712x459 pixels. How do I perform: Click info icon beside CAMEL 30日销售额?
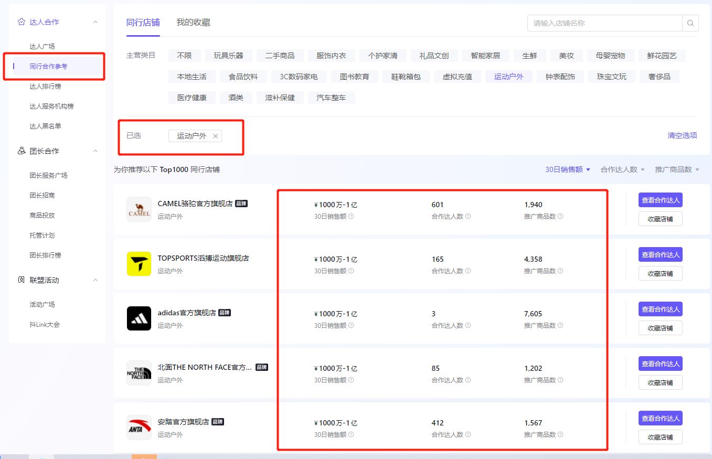click(351, 216)
